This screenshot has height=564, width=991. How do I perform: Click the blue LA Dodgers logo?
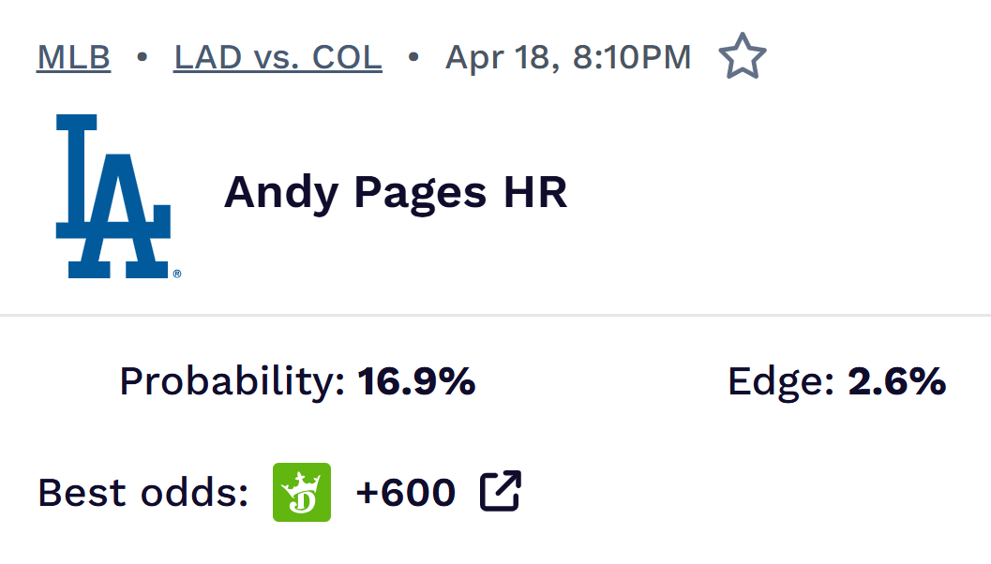tap(113, 196)
